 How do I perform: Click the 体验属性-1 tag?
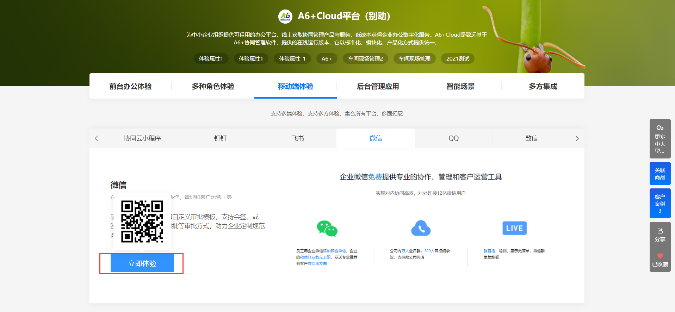[x=292, y=58]
